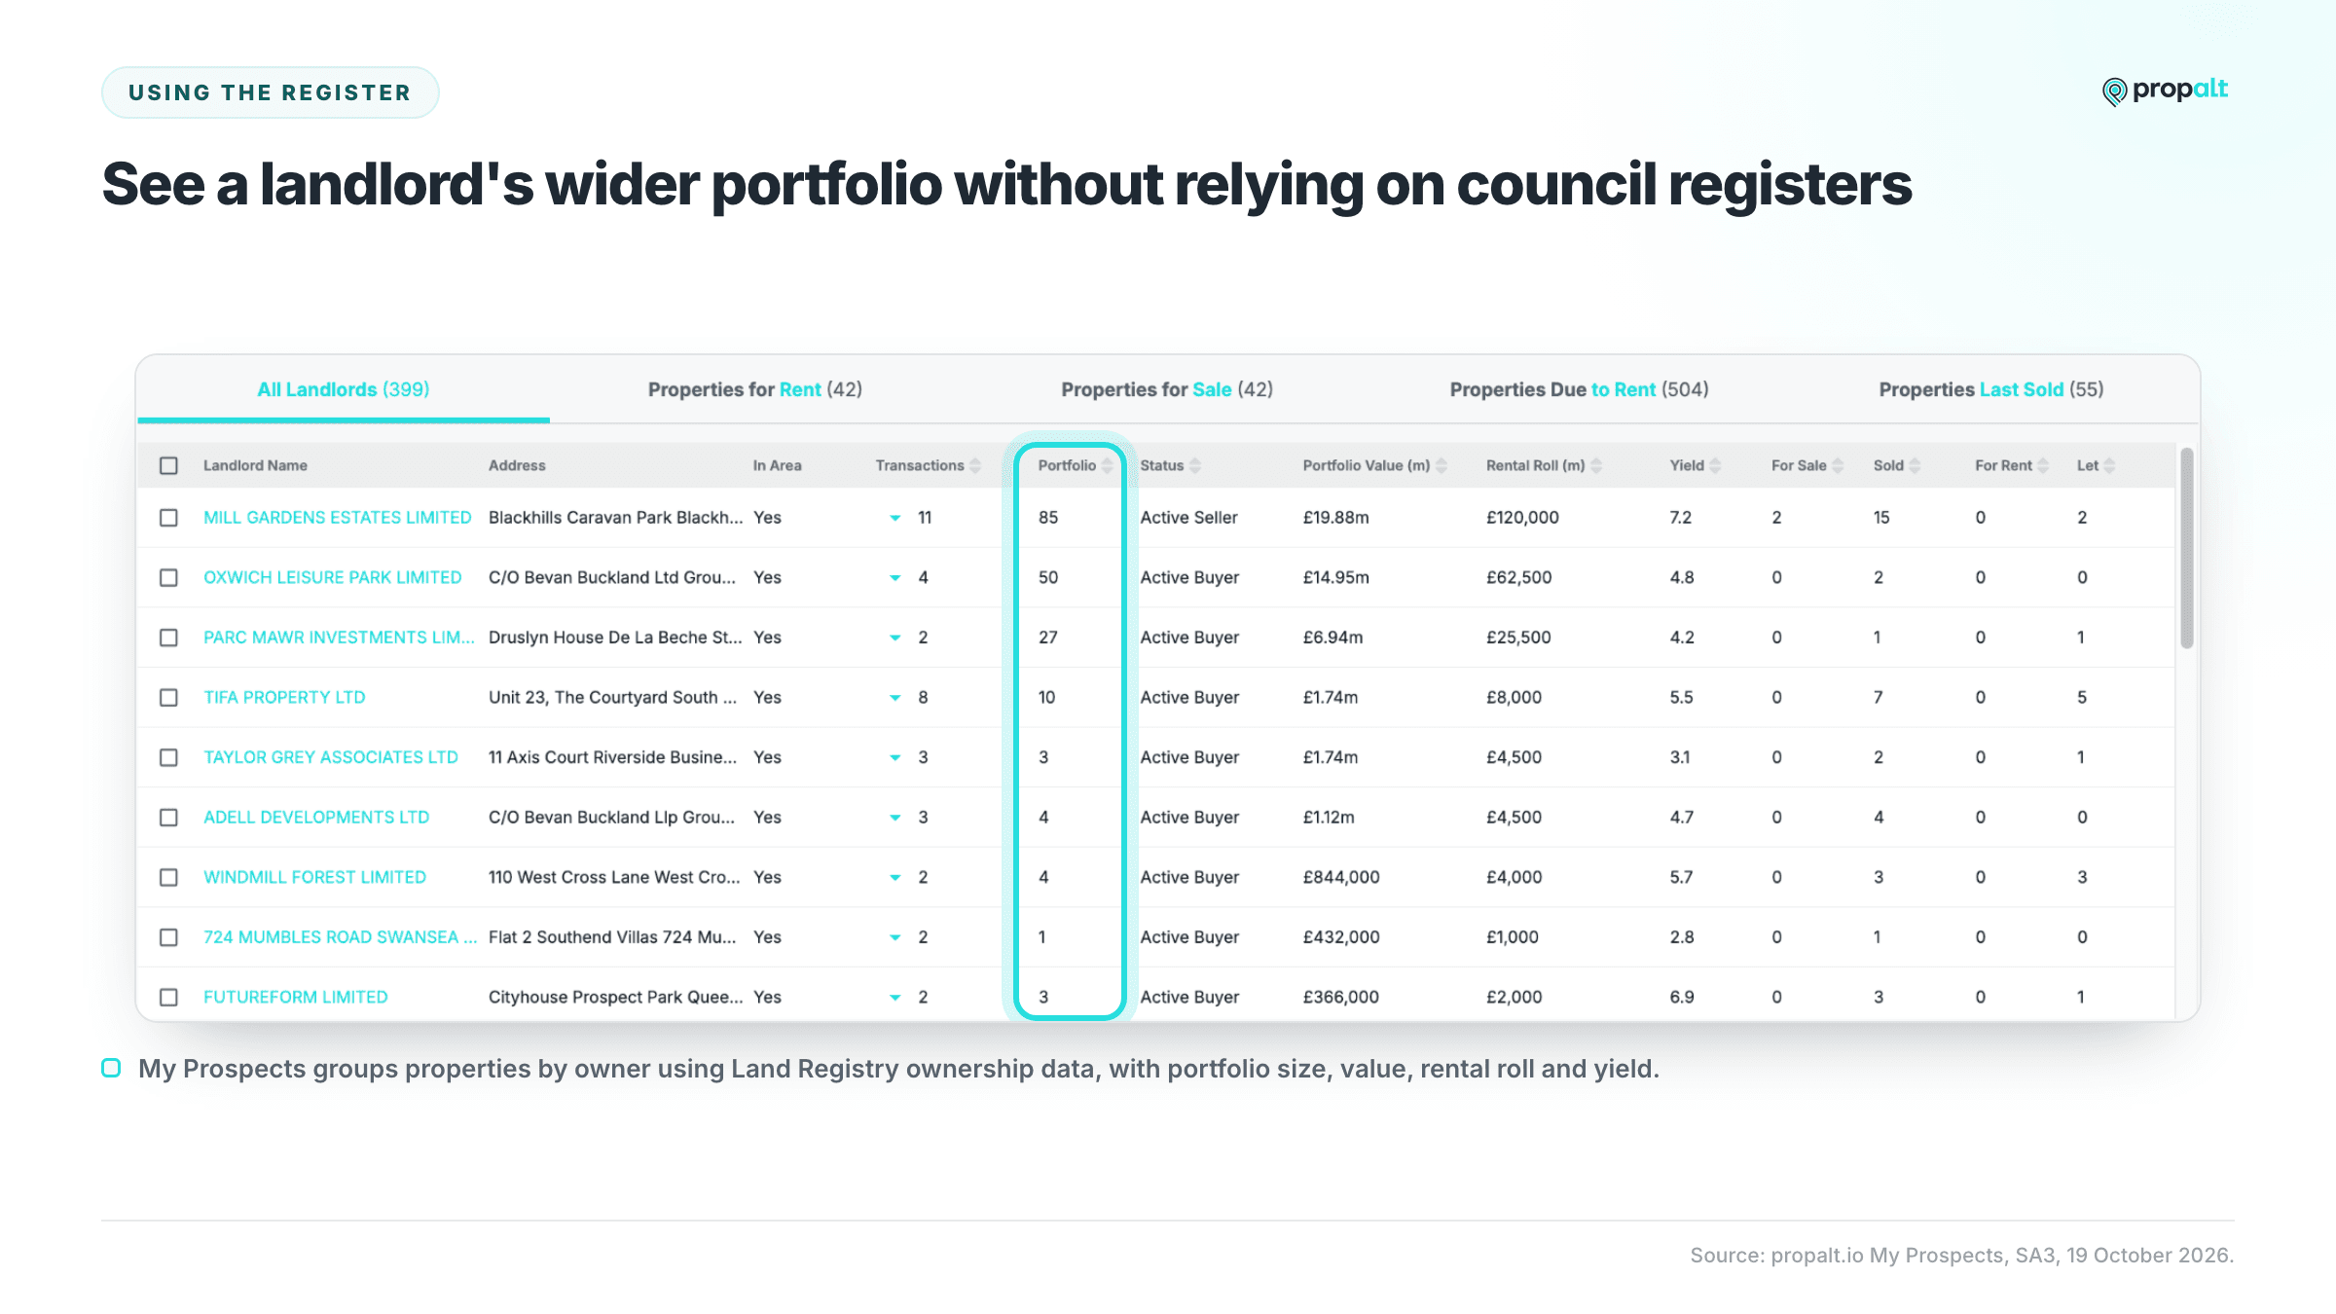
Task: Tick the select-all header checkbox
Action: [169, 466]
